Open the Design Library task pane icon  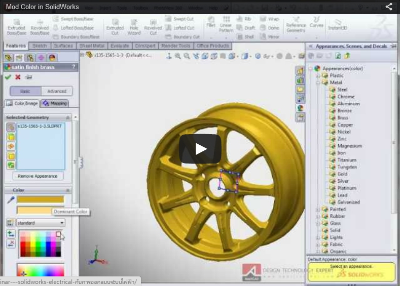click(300, 80)
